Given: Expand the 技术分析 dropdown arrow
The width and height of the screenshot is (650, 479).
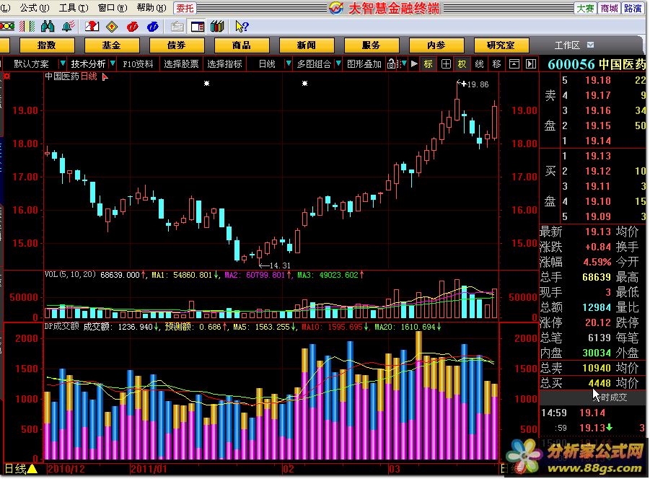Looking at the screenshot, I should coord(113,63).
